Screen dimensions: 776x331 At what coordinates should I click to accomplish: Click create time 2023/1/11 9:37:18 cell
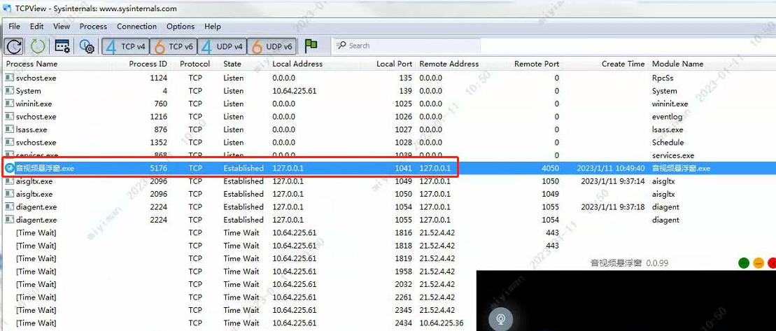613,207
